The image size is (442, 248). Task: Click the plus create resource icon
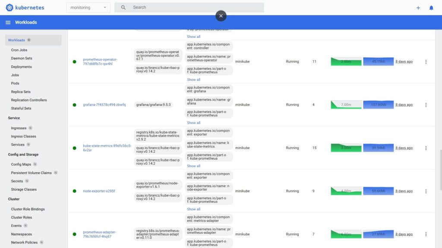point(418,8)
